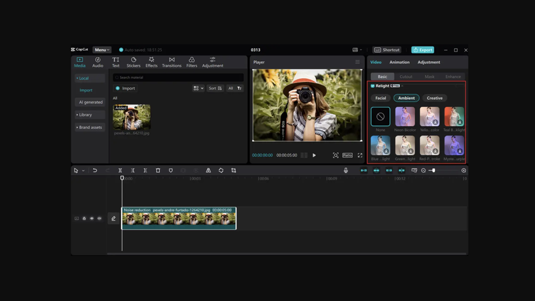Select the Neon Bicolor relight preset
Viewport: 535px width, 301px height.
tap(404, 116)
